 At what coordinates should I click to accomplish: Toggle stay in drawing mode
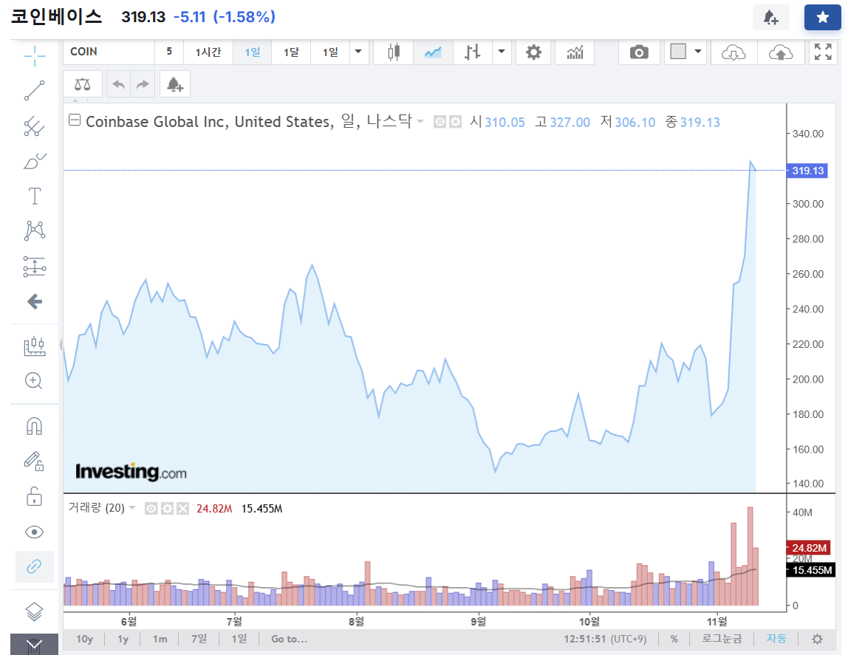[x=34, y=461]
